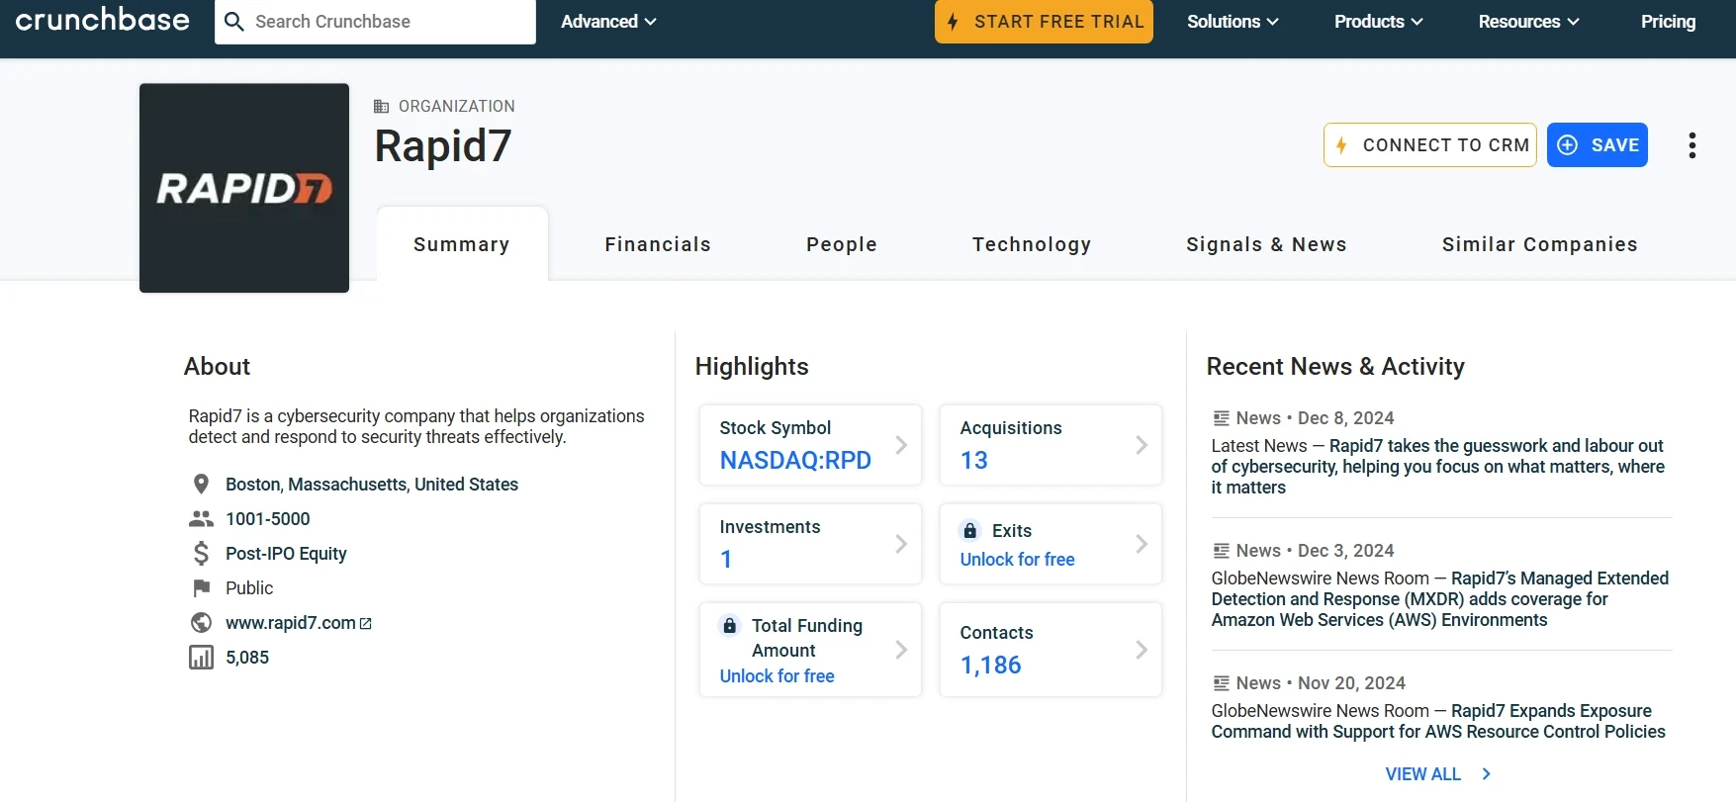
Task: Click the external link icon after rapid7.com
Action: pos(366,623)
